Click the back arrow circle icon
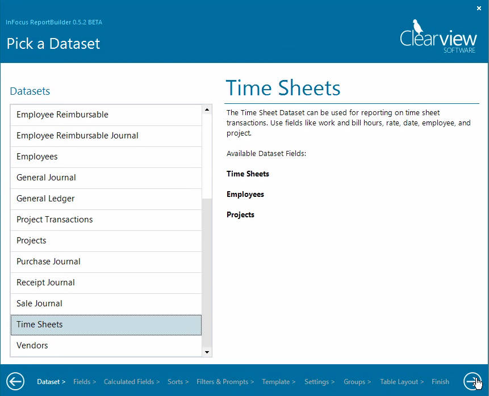This screenshot has height=396, width=489. [x=15, y=381]
